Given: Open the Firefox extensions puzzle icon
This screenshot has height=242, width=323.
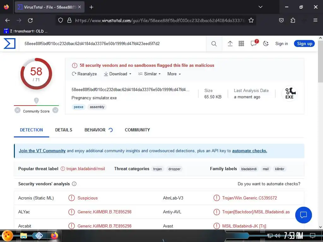Looking at the screenshot, I should (293, 20).
